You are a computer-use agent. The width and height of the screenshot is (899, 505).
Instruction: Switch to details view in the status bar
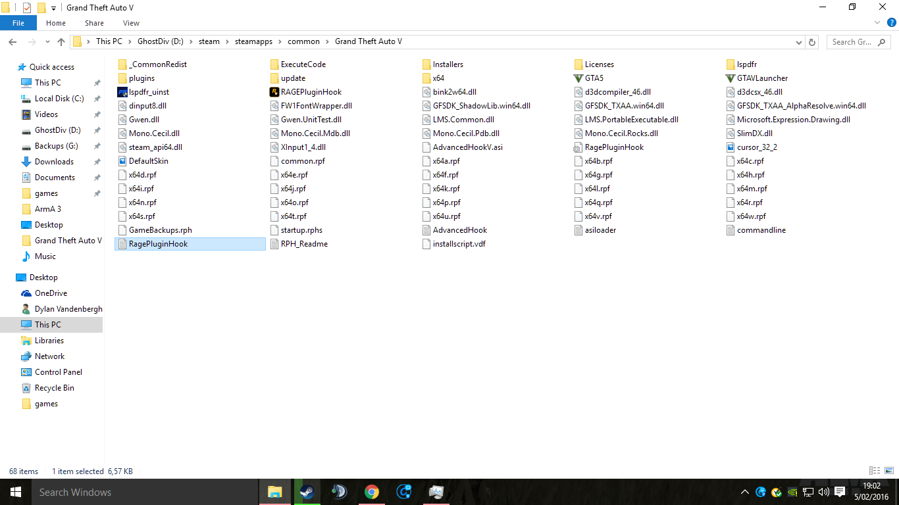tap(875, 471)
